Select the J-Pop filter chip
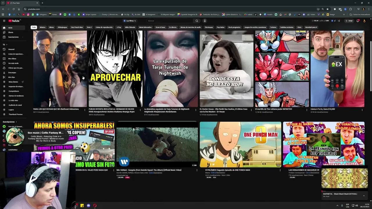Viewport: 372px width, 209px height. 119,27
